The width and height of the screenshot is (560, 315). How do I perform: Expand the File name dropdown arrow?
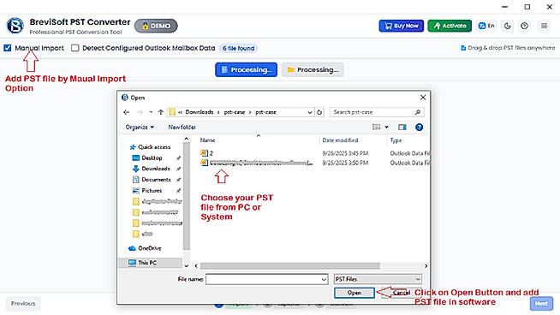324,279
